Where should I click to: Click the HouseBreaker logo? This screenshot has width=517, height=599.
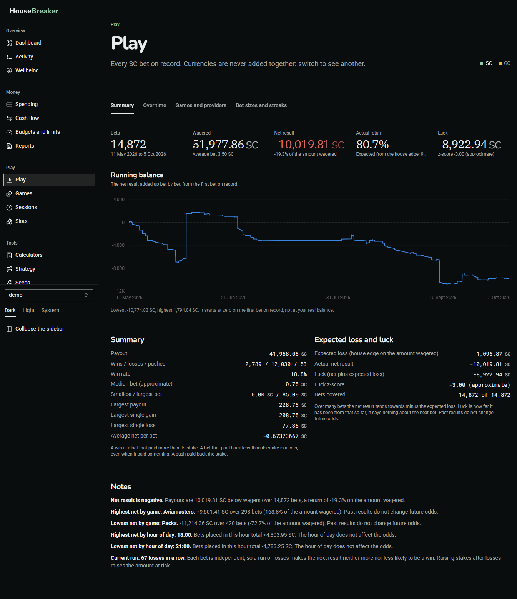tap(34, 11)
